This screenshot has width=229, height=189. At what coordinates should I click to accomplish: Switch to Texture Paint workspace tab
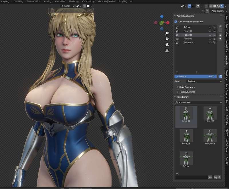click(33, 1)
